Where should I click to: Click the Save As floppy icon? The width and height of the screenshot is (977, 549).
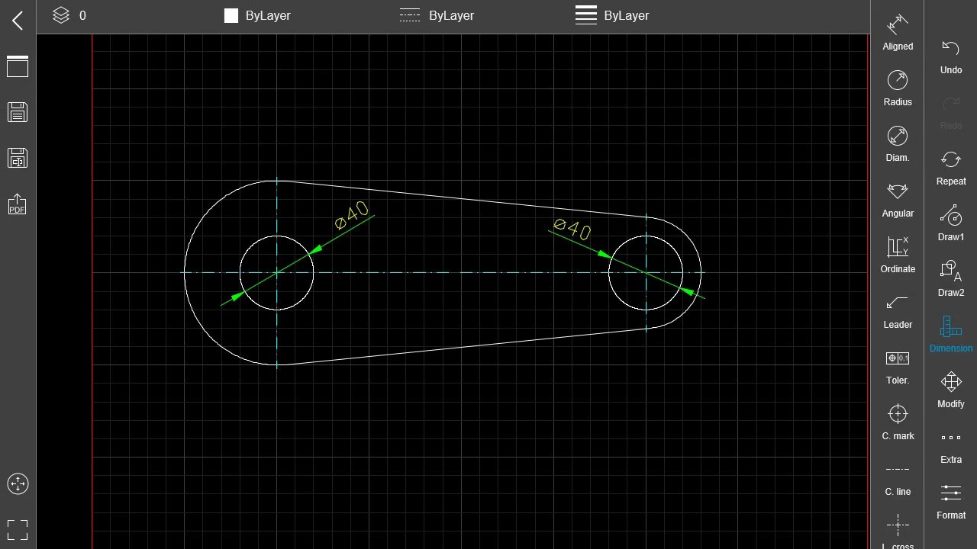[18, 158]
